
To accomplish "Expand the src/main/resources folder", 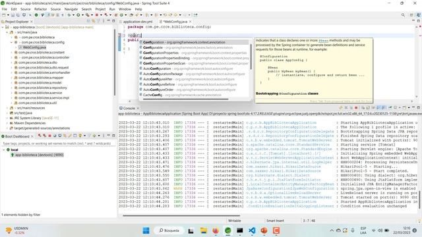I will [7, 108].
